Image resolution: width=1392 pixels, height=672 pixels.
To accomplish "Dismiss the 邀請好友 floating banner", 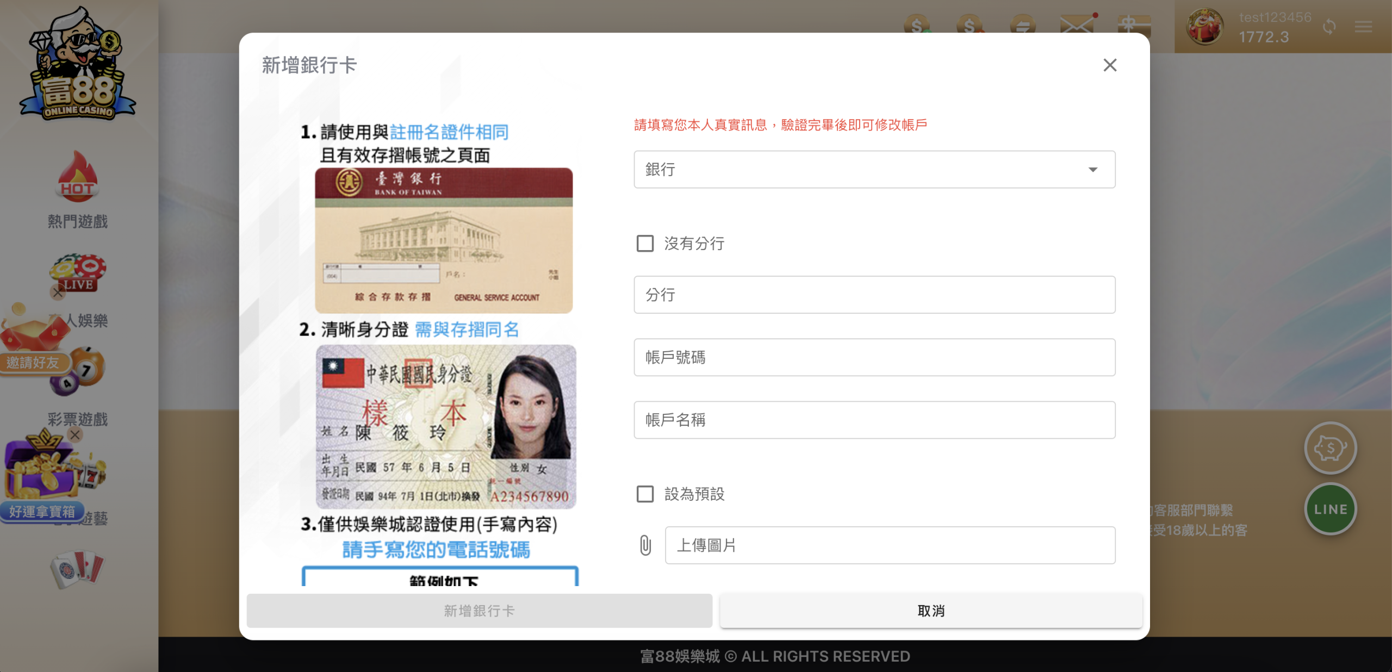I will coord(58,293).
